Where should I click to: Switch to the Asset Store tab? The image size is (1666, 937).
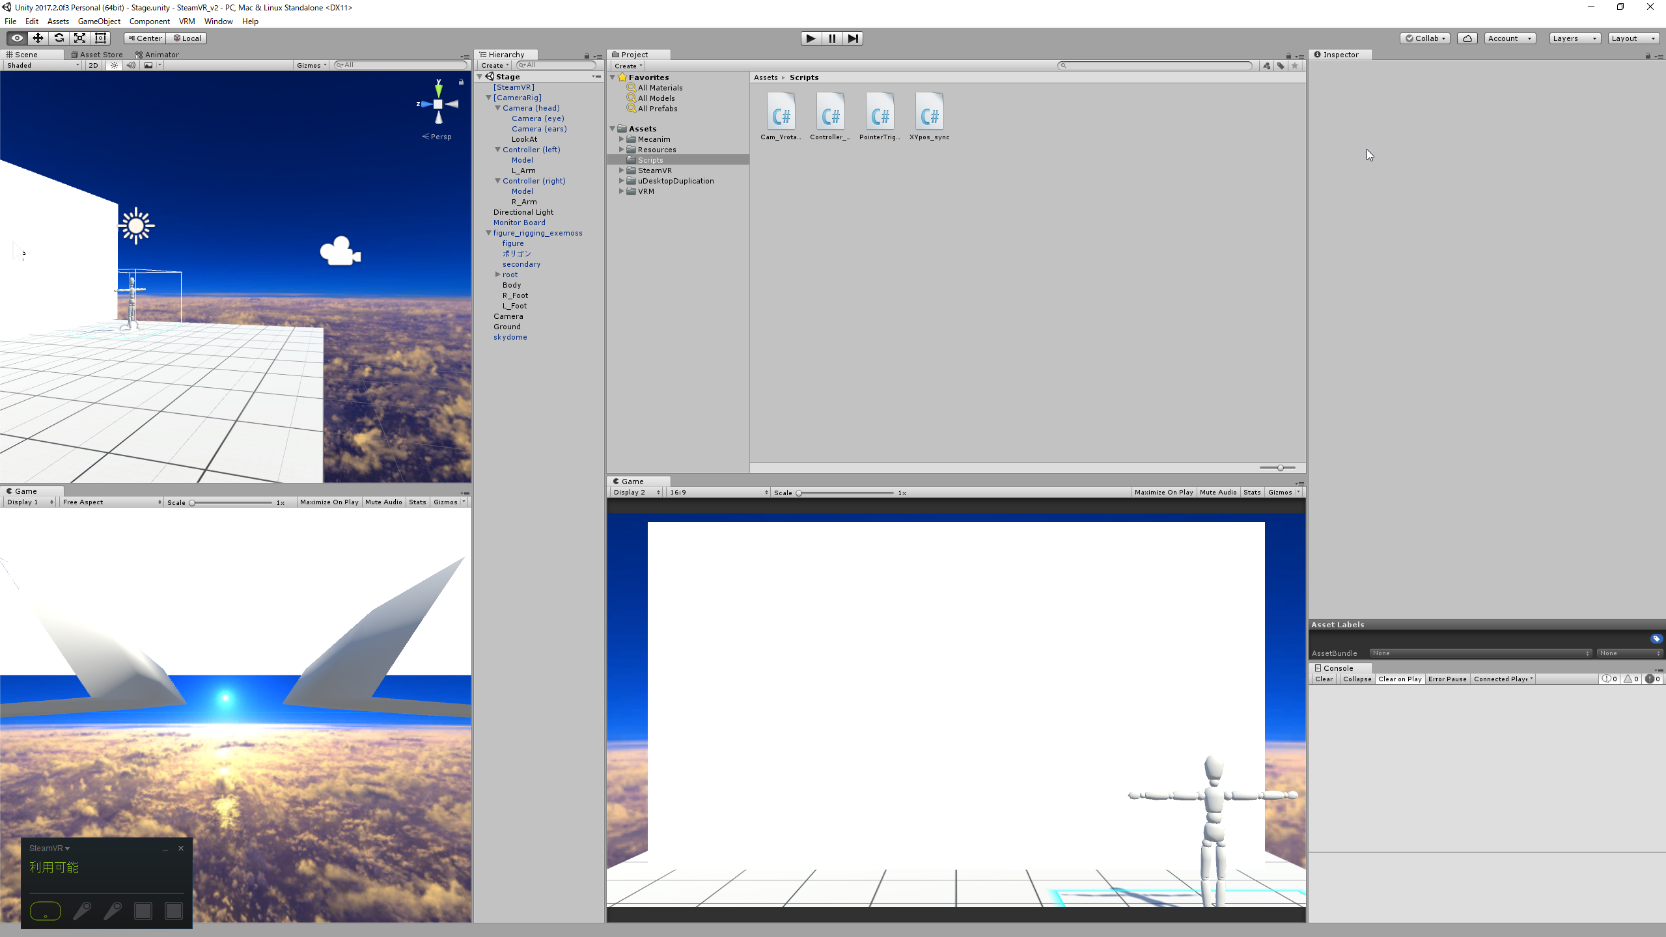click(97, 55)
